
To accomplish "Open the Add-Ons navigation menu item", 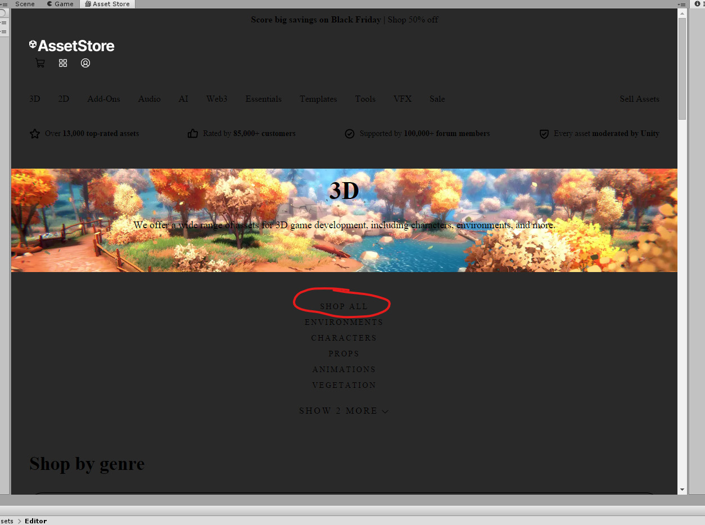I will pos(103,99).
